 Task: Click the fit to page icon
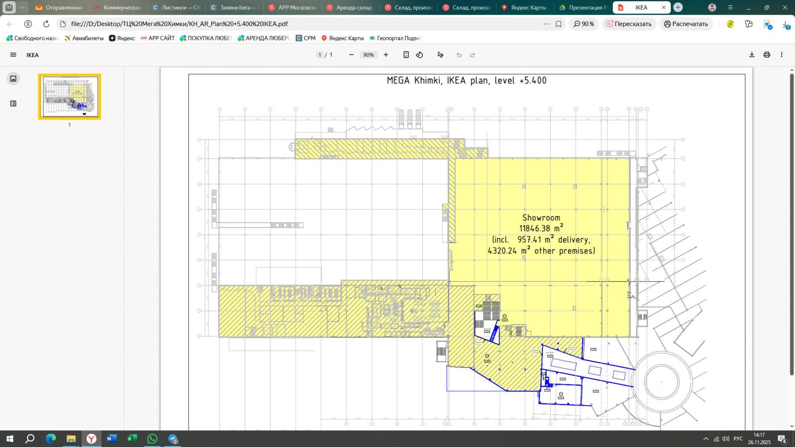(406, 55)
